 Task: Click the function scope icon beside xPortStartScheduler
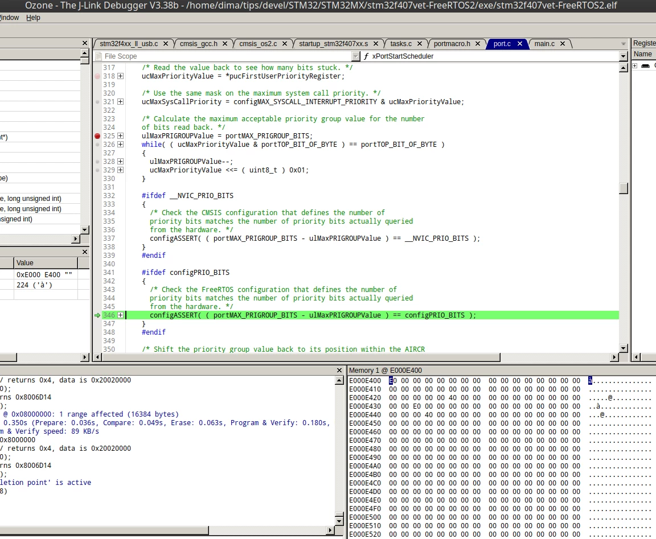[366, 56]
